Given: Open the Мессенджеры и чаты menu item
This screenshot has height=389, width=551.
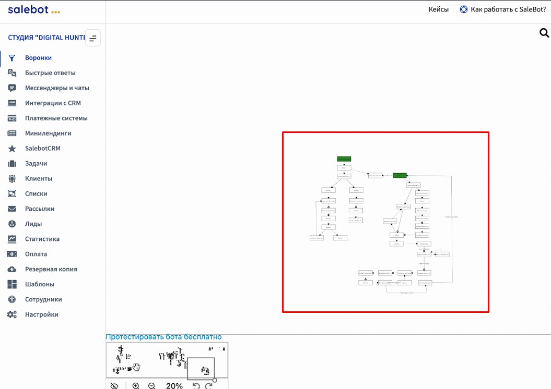Looking at the screenshot, I should 57,88.
